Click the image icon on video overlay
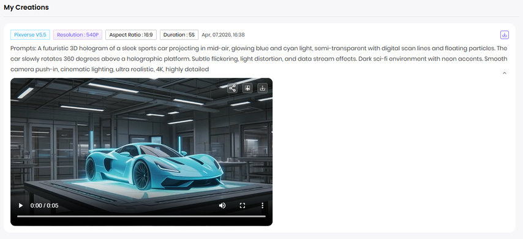The width and height of the screenshot is (523, 239). point(247,88)
